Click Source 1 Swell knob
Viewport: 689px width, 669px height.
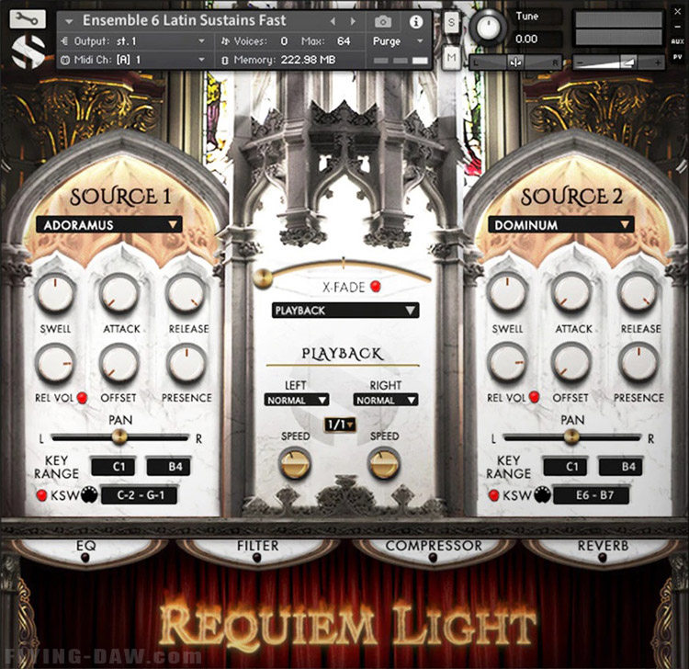tap(55, 293)
